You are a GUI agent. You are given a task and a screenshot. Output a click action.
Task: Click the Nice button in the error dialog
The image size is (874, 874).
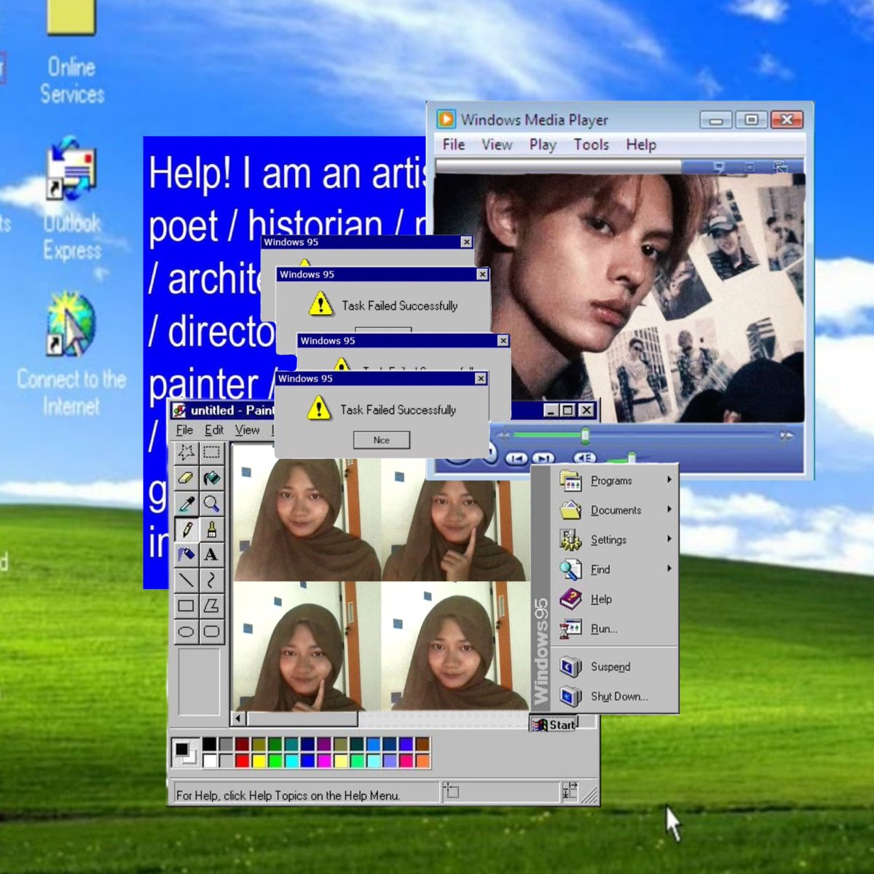click(x=382, y=440)
